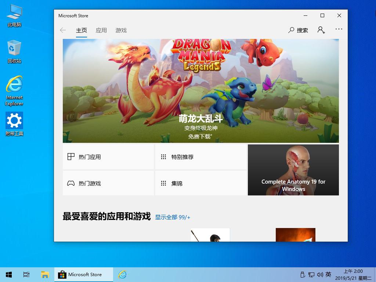Open the 特别推荐 tile
Viewport: 376px width, 282px height.
point(201,157)
